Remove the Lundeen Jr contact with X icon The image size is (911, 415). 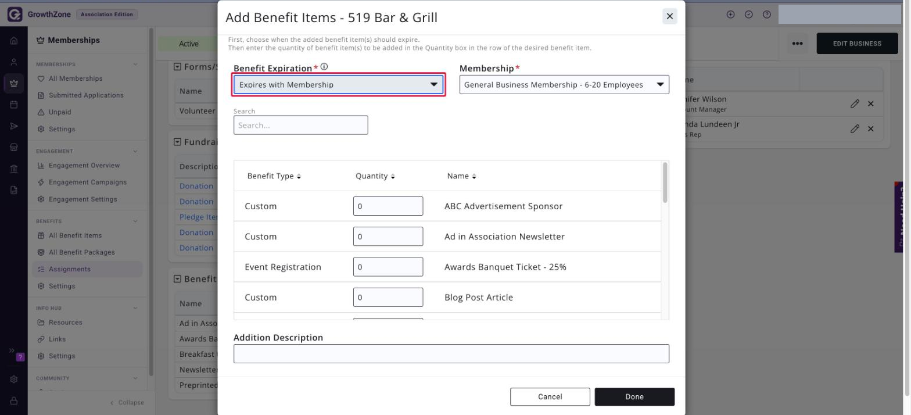(x=870, y=128)
